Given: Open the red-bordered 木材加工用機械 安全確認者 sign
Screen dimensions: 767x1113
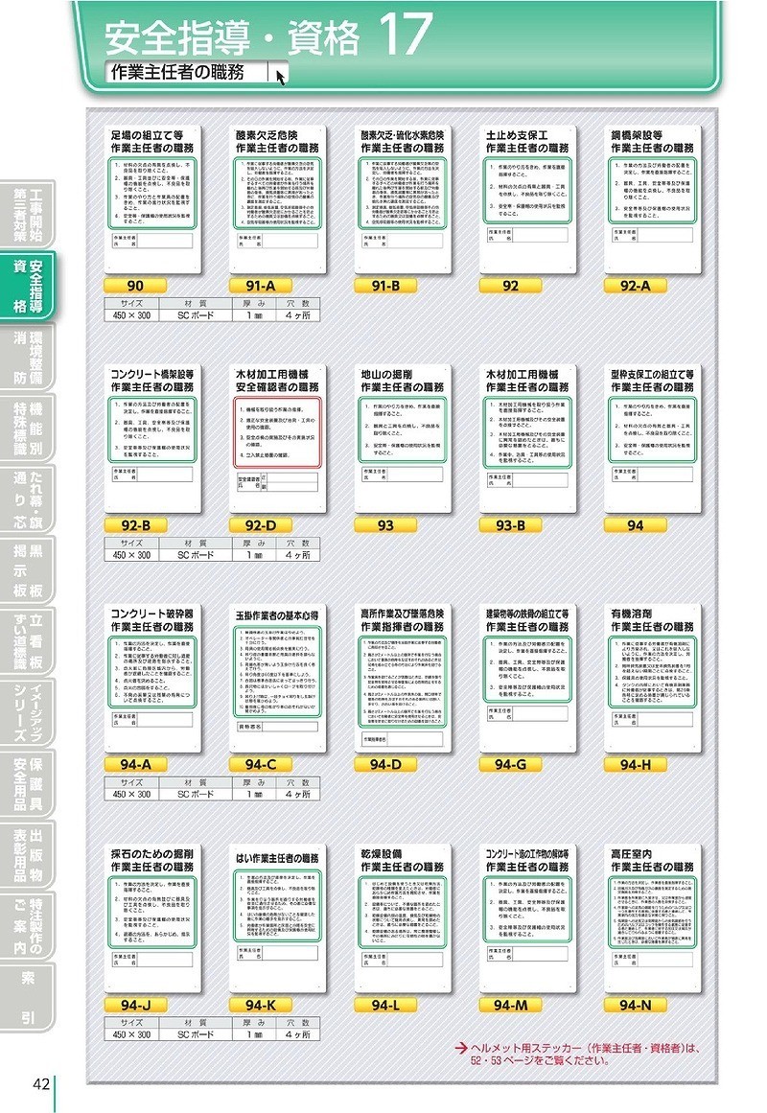Looking at the screenshot, I should [x=278, y=439].
